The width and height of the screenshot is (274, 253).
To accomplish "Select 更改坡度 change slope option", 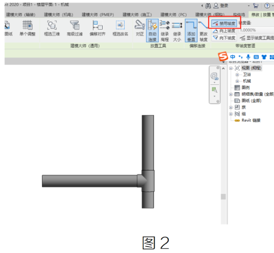I will tap(203, 31).
